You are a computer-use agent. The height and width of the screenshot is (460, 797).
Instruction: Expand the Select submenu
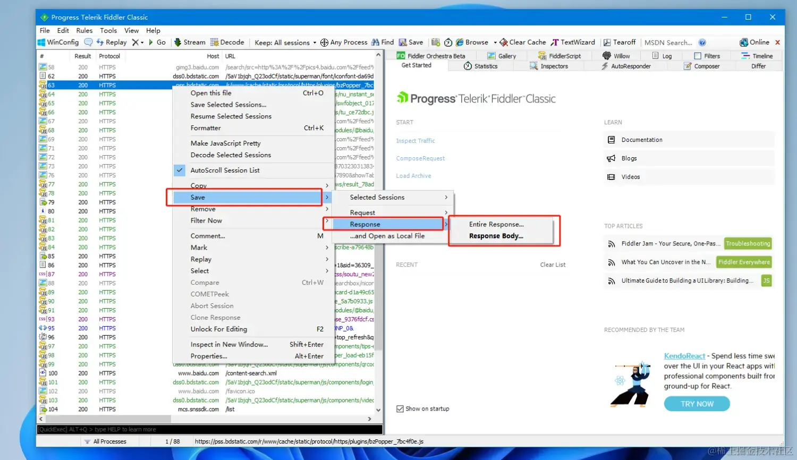tap(252, 271)
